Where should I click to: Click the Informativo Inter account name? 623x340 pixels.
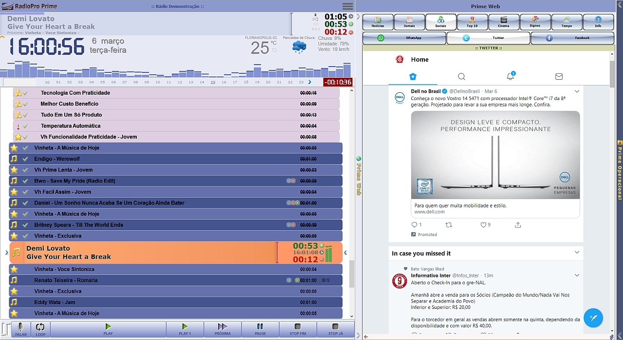[x=431, y=275]
